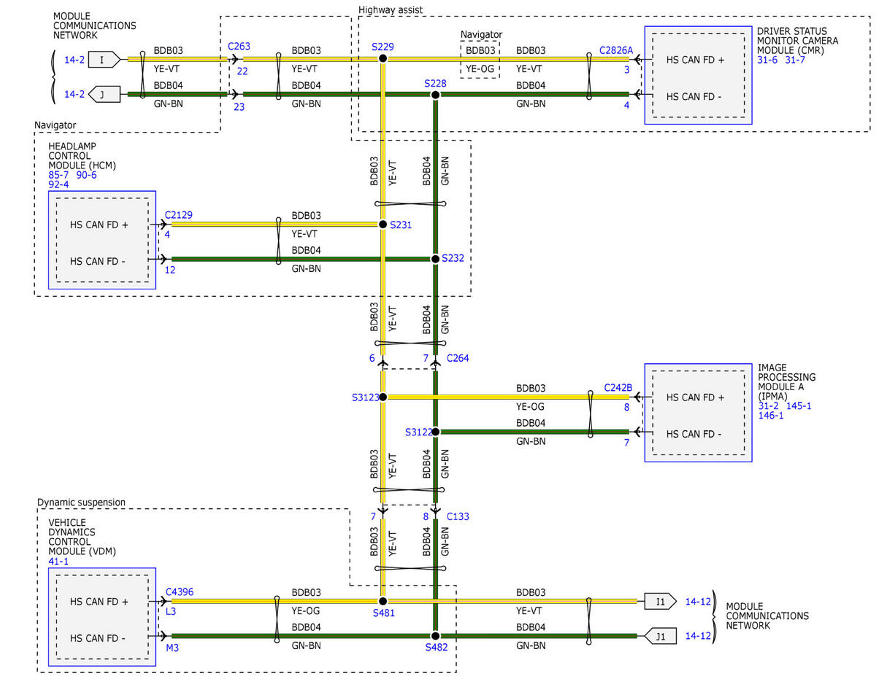Click the S3123 splice reference
Image resolution: width=876 pixels, height=676 pixels.
point(365,398)
